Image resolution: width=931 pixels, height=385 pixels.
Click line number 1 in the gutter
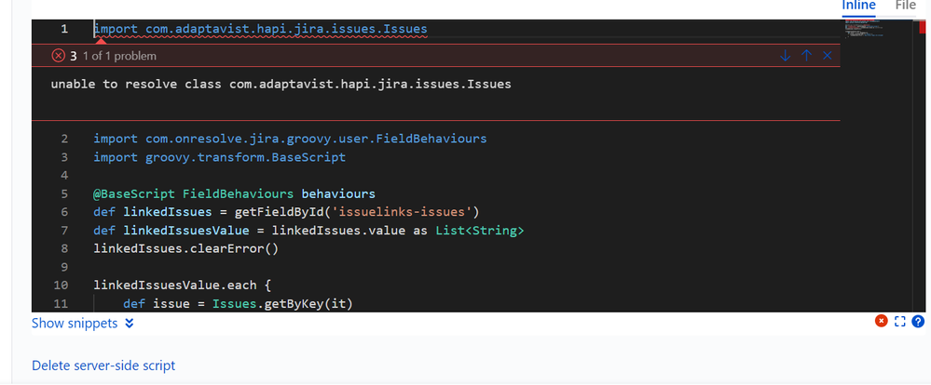[64, 29]
